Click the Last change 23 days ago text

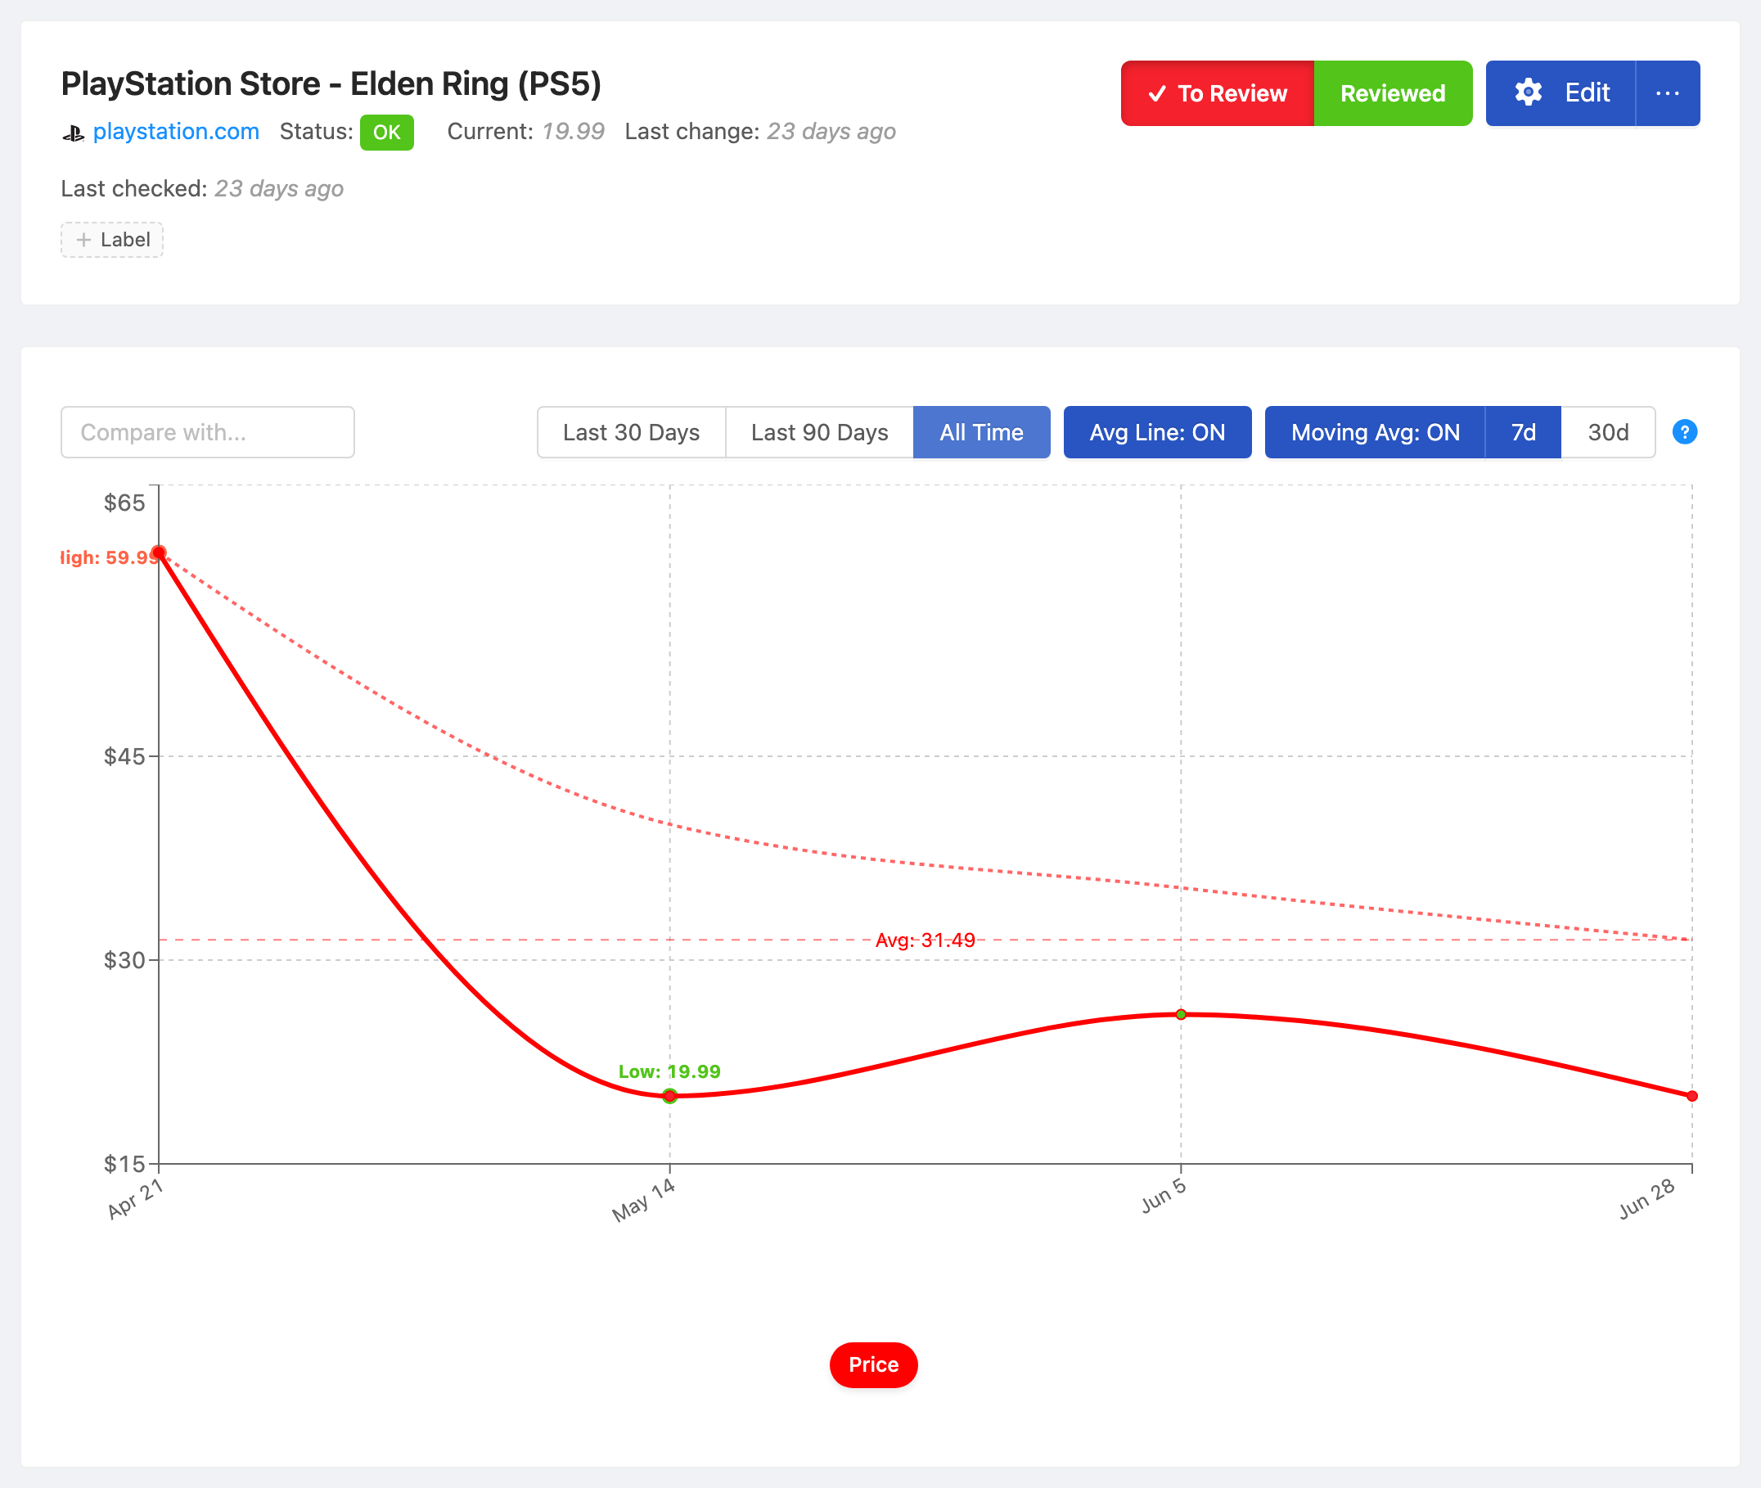pos(760,132)
